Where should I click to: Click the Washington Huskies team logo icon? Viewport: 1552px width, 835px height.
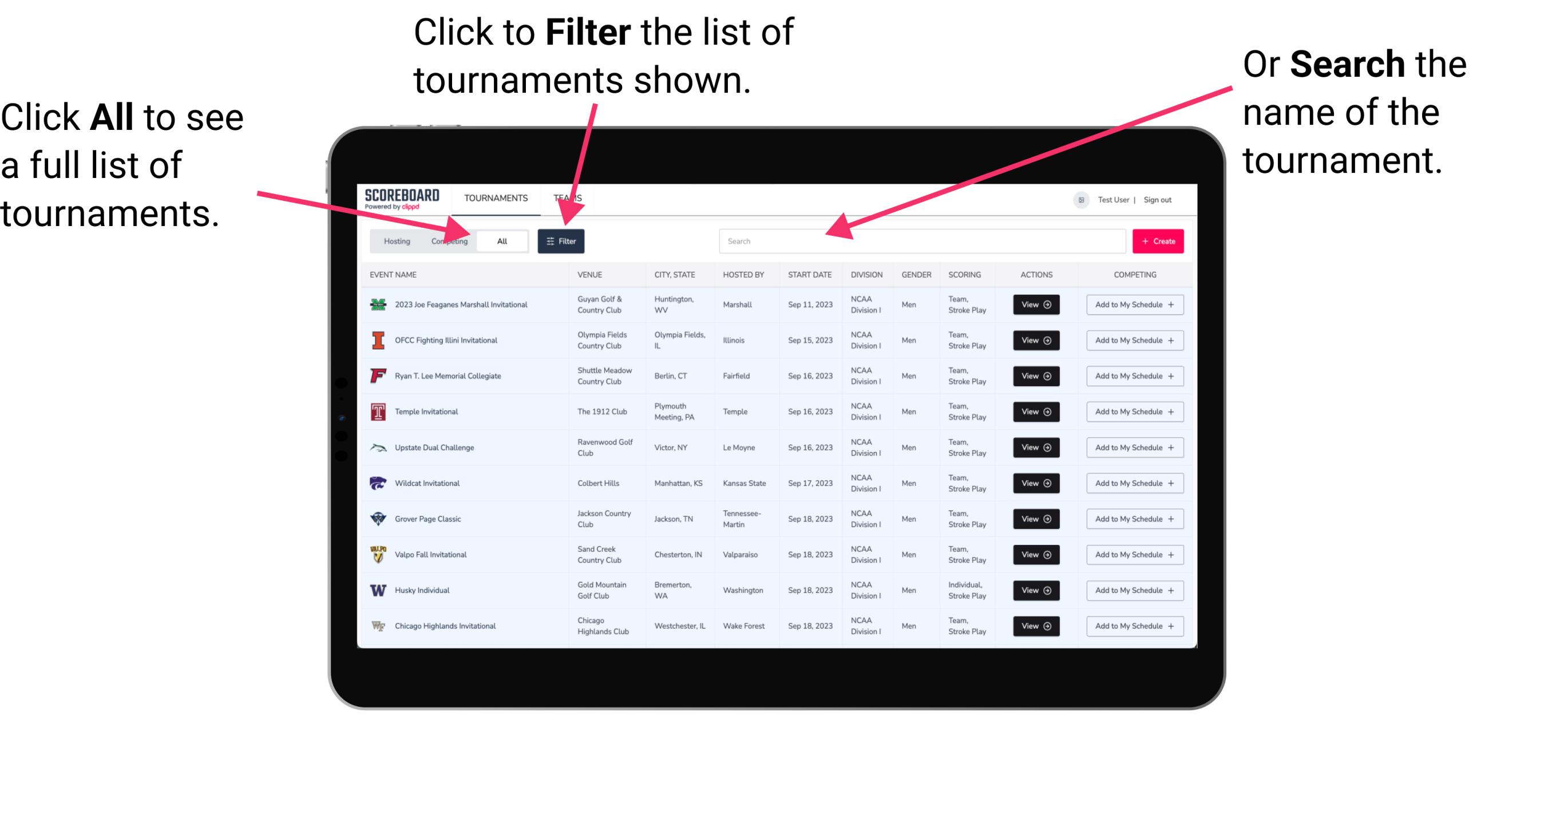click(377, 590)
